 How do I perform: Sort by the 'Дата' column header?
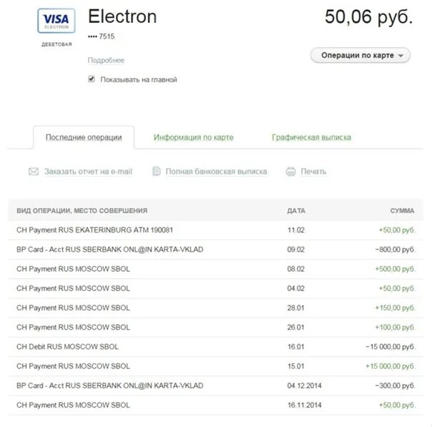296,211
